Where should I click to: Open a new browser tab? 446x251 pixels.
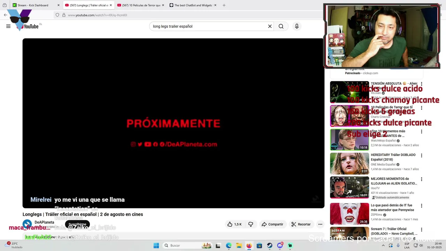[224, 5]
